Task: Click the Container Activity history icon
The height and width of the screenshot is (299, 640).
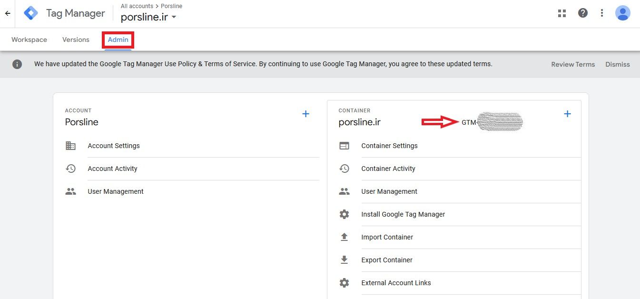Action: pos(344,169)
